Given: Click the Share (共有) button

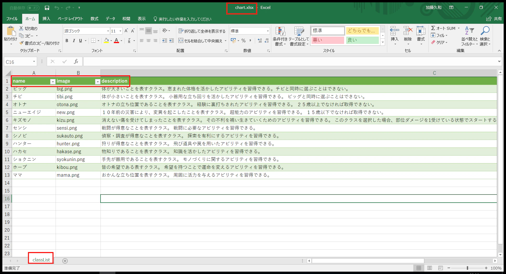Looking at the screenshot, I should pyautogui.click(x=494, y=19).
